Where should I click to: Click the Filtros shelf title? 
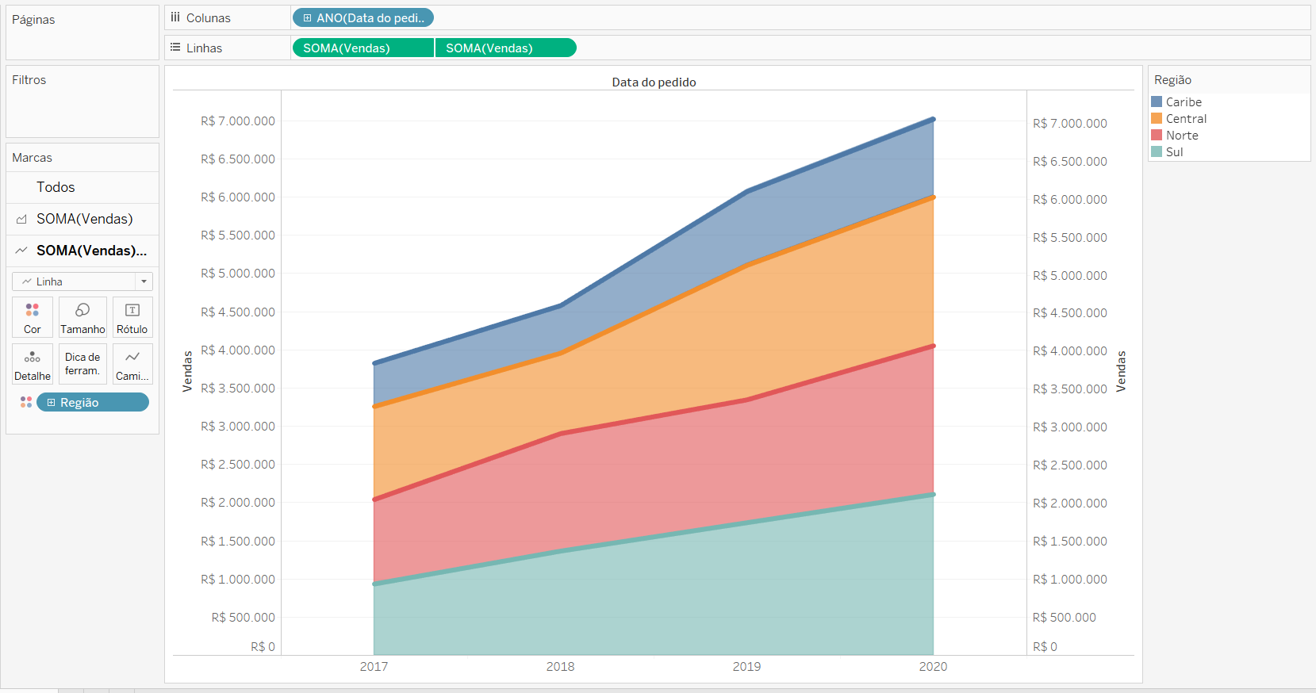pos(29,79)
